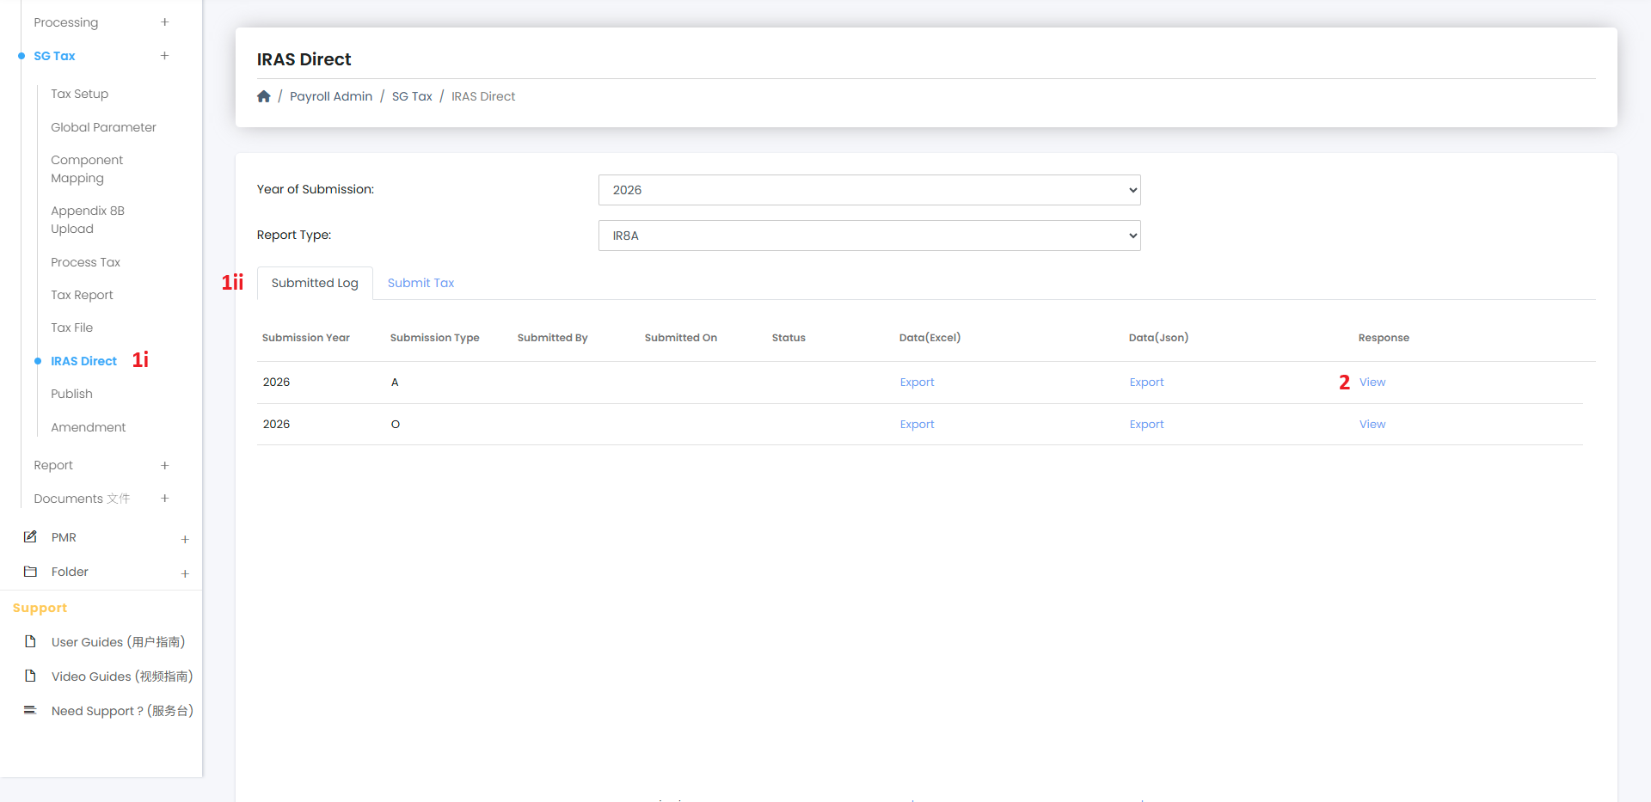Image resolution: width=1651 pixels, height=802 pixels.
Task: Click the PMR edit icon in sidebar
Action: [30, 536]
